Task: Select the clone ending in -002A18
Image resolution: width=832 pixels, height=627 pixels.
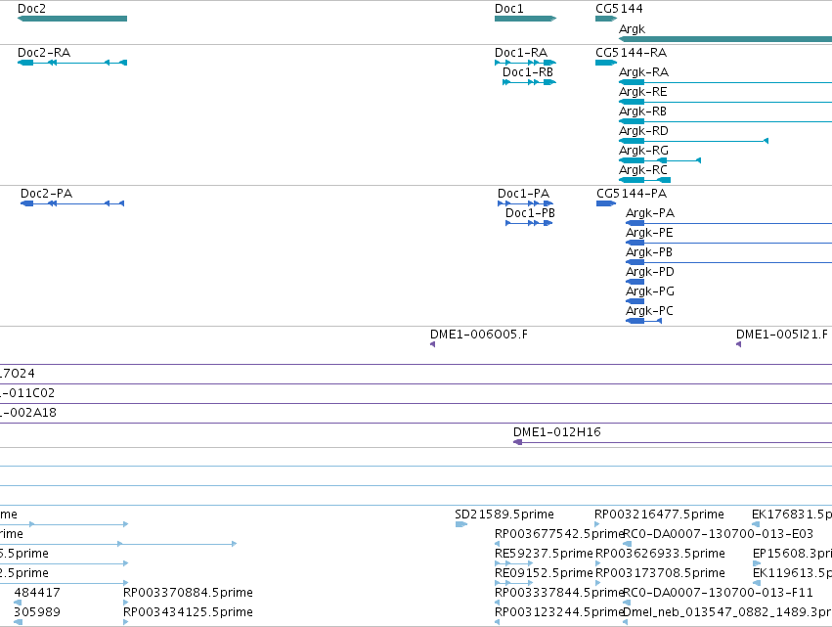Action: (x=416, y=424)
